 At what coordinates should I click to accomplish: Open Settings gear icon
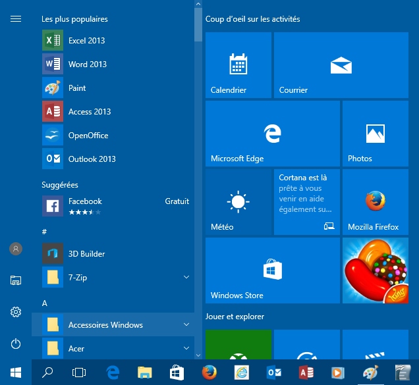(x=16, y=312)
